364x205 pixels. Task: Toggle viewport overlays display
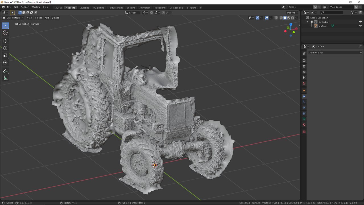[x=267, y=18]
